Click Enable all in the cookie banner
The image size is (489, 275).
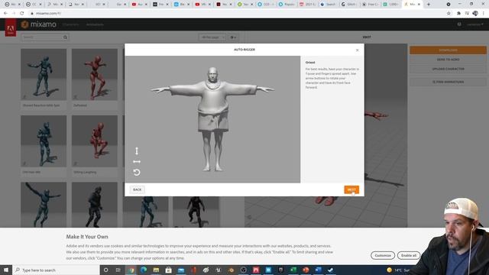(409, 255)
